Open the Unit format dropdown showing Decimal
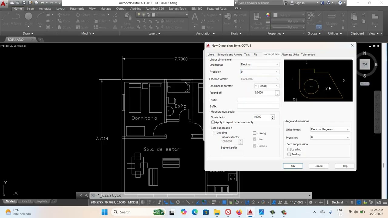388x218 pixels. tap(259, 64)
